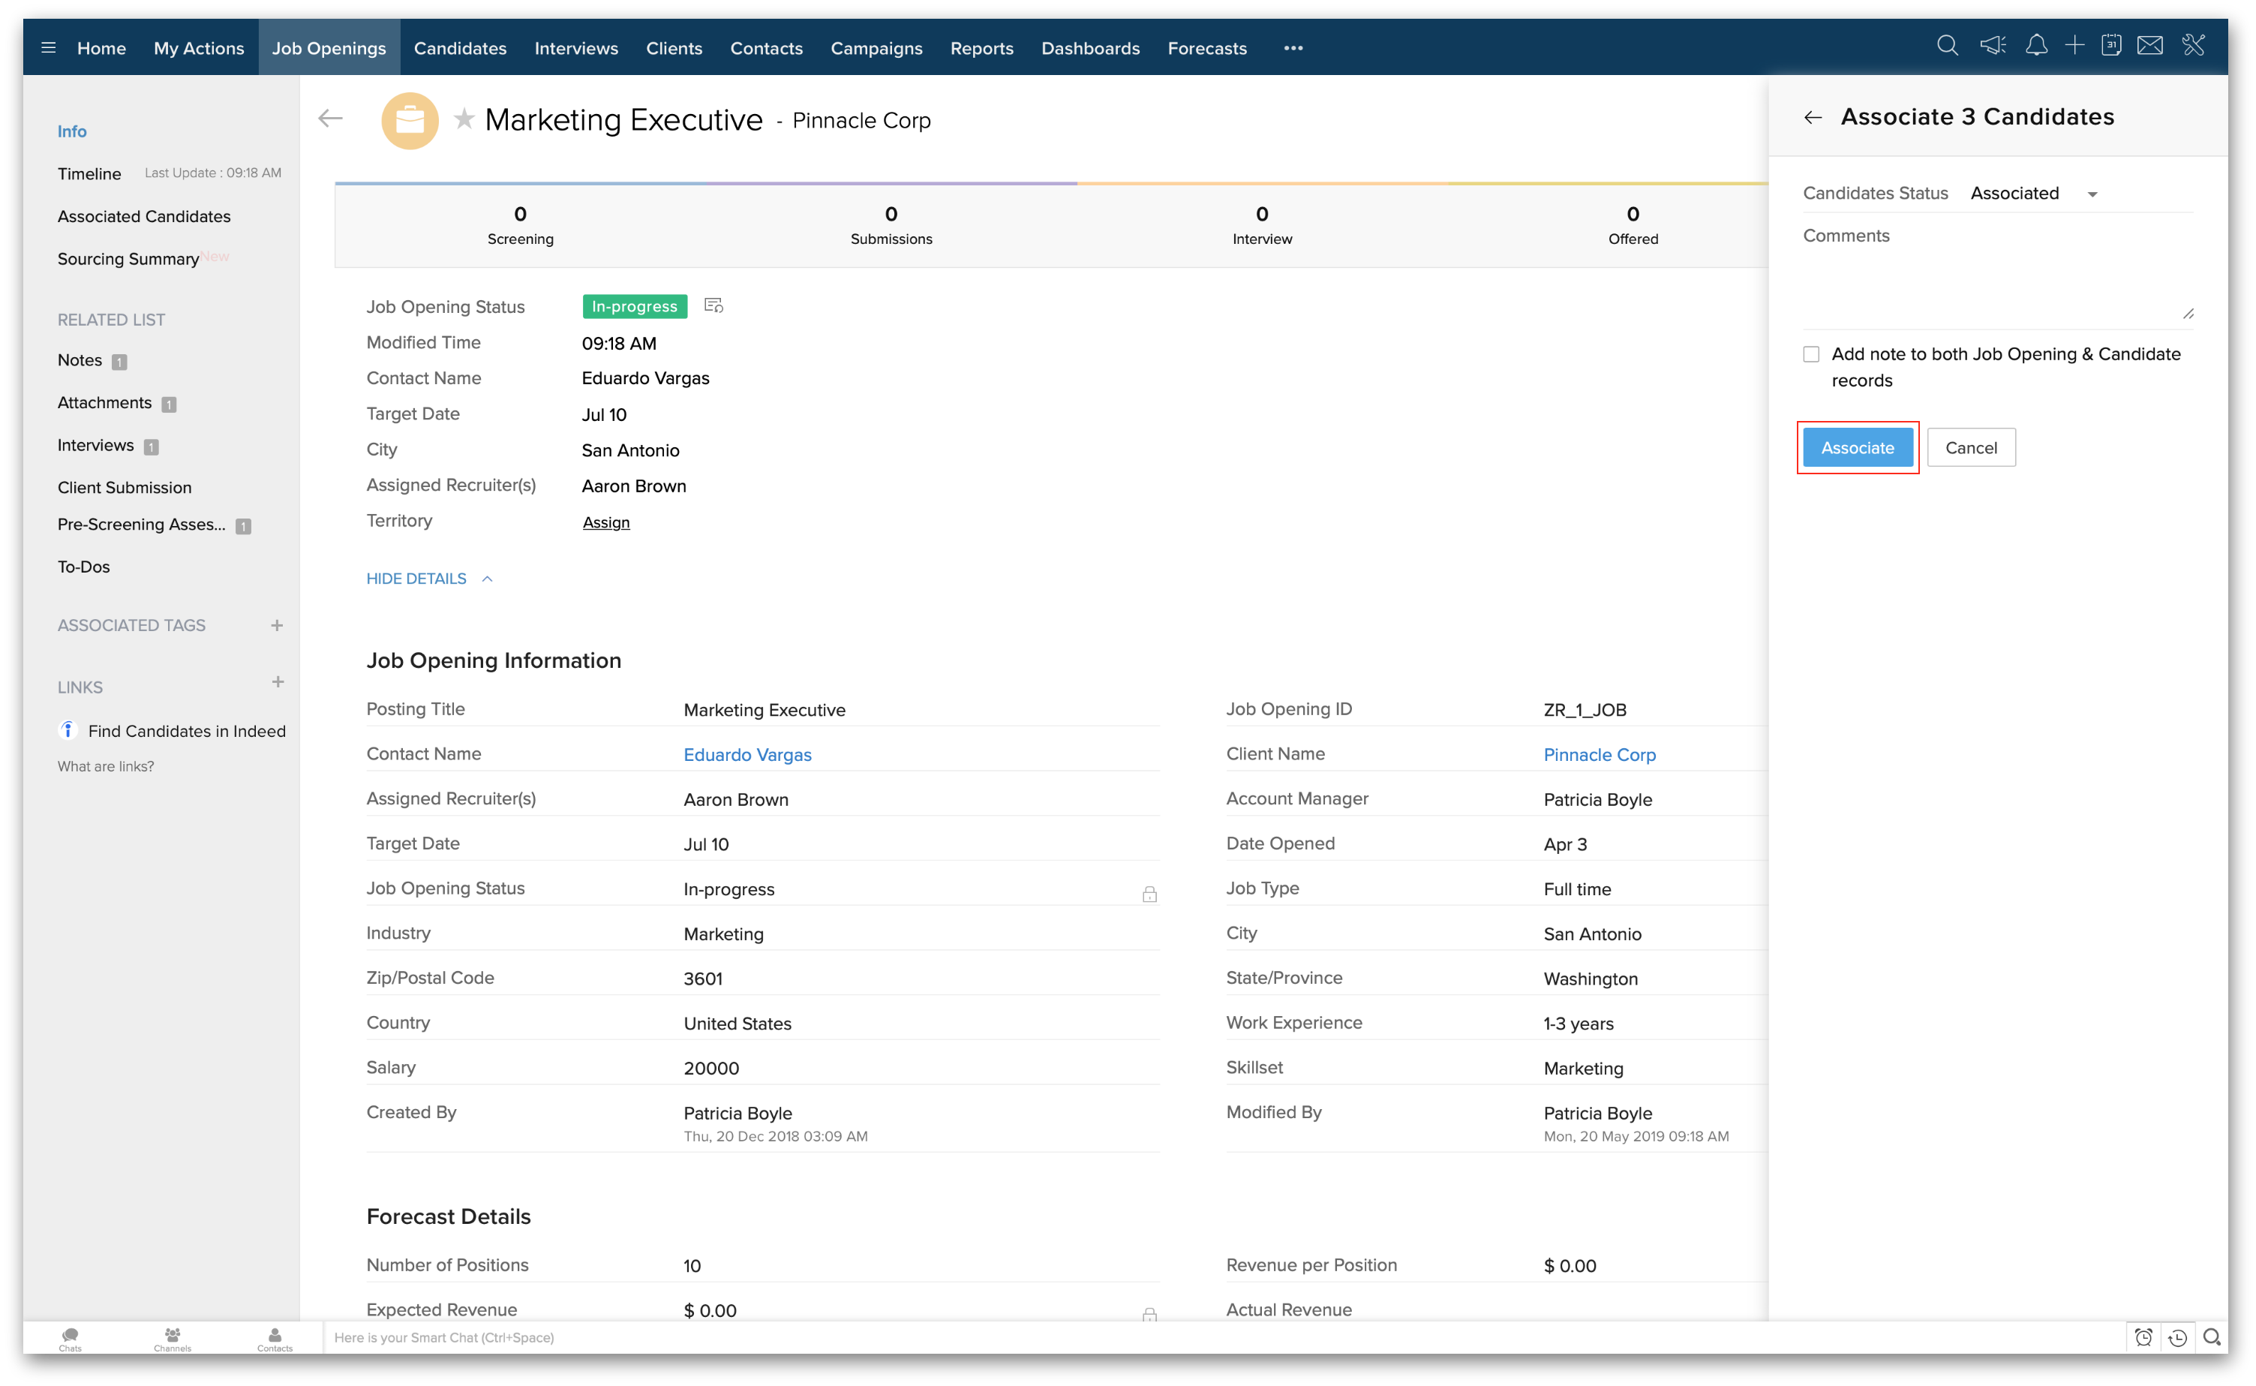Image resolution: width=2256 pixels, height=1386 pixels.
Task: Switch to the Candidates tab
Action: point(460,48)
